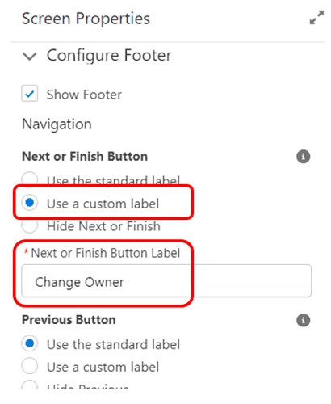Click the Show Footer label text
331x404 pixels.
84,95
